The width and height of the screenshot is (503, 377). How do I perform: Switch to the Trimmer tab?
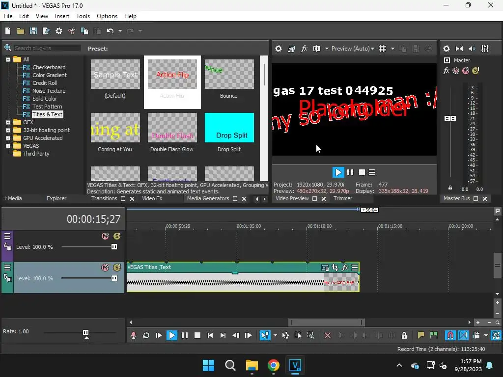pyautogui.click(x=342, y=198)
